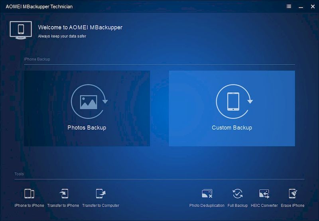Click the Tools section heading
This screenshot has height=221, width=319.
pos(19,174)
